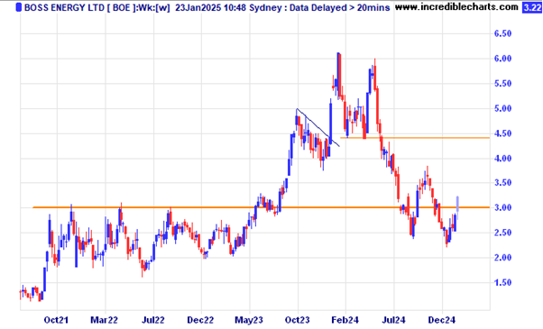This screenshot has height=329, width=543.
Task: Click the blue legend marker beside BOSS ENERGY
Action: point(19,7)
